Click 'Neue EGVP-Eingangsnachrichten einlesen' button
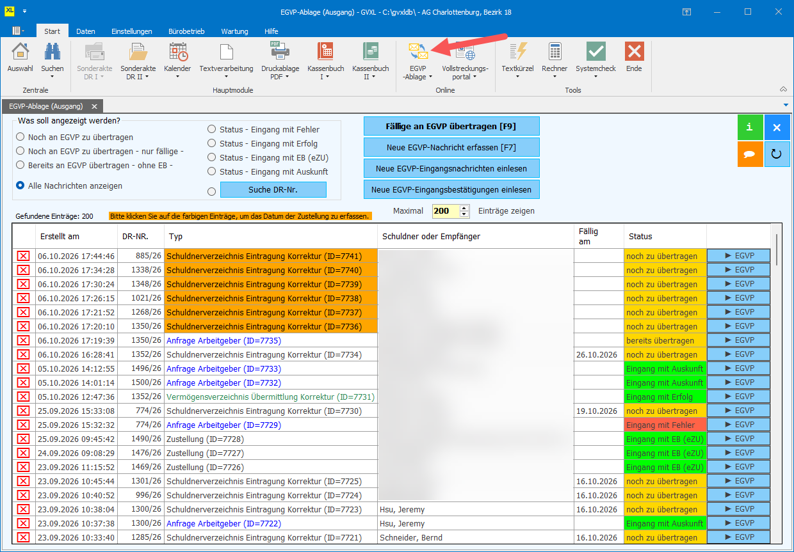 [452, 168]
